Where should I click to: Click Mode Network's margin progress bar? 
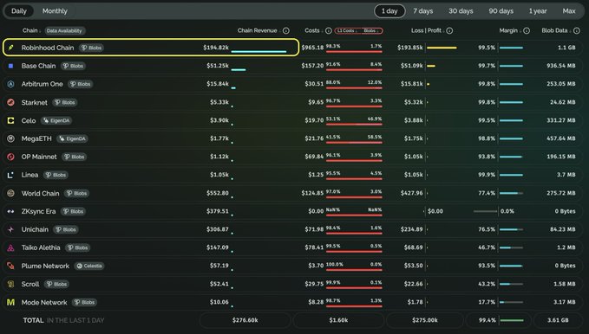511,302
